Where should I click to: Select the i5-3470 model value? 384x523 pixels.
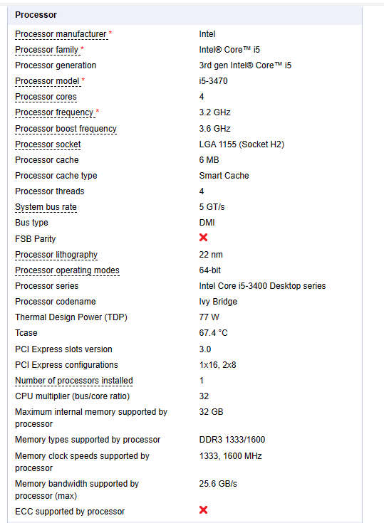point(213,81)
